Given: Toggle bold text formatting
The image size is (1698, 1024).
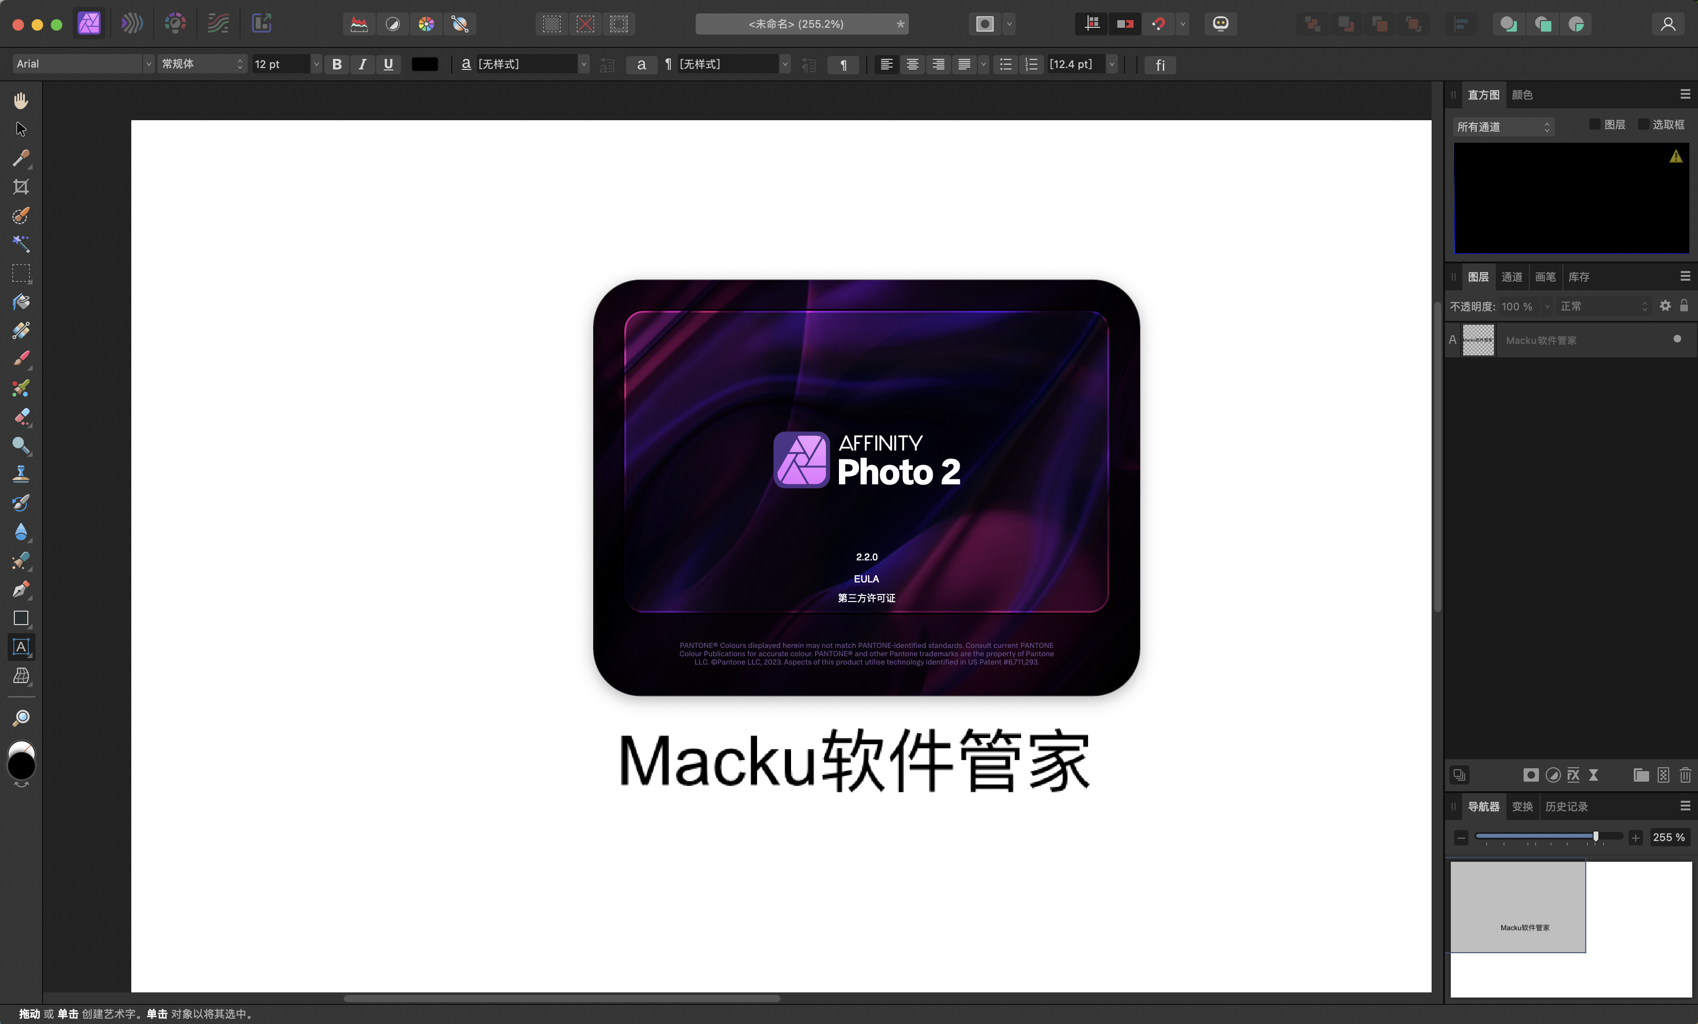Looking at the screenshot, I should (x=337, y=64).
